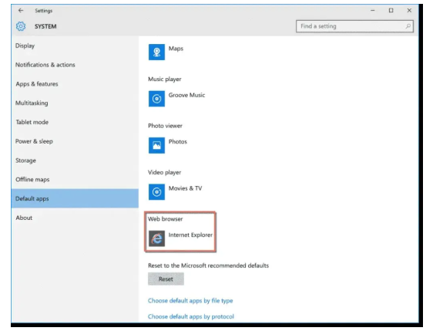
Task: Click the Maps app icon
Action: (x=156, y=52)
